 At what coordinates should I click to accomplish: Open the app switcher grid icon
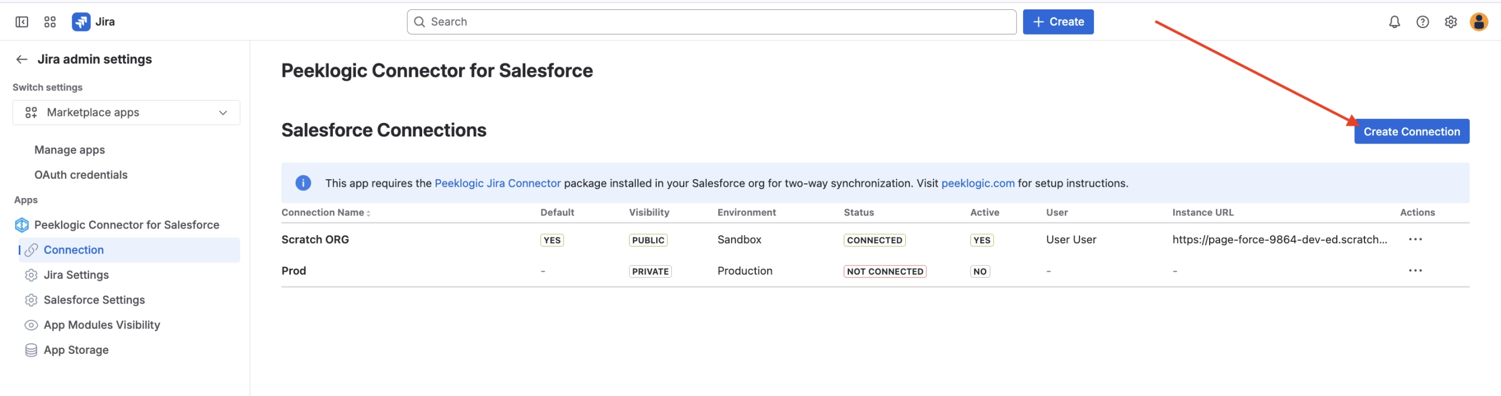(x=50, y=22)
